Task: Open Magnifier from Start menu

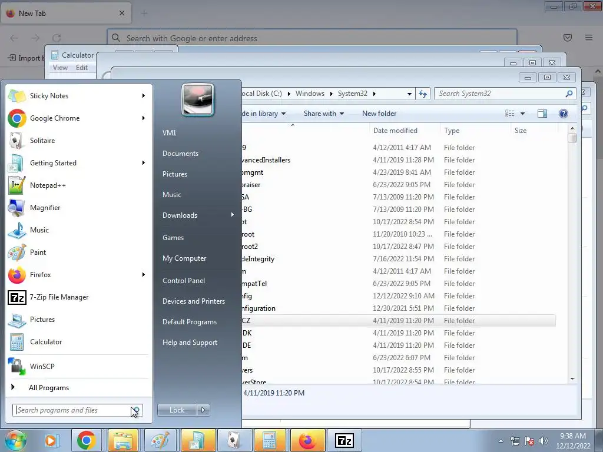Action: point(77,208)
